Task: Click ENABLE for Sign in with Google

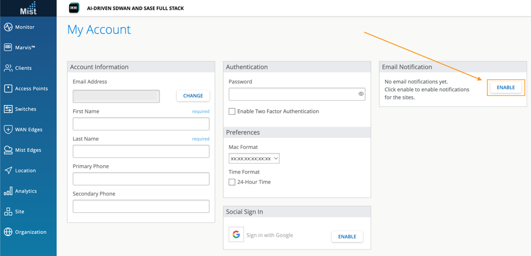Action: click(347, 237)
